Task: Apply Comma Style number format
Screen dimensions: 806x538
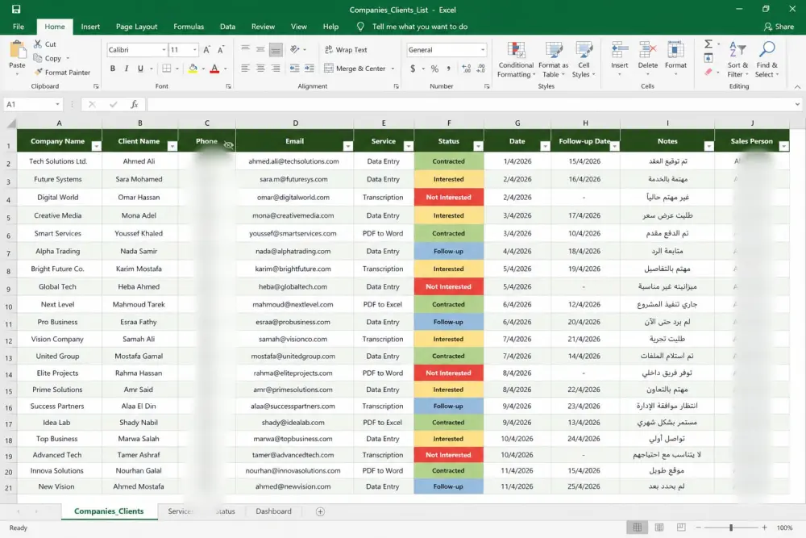Action: click(449, 69)
